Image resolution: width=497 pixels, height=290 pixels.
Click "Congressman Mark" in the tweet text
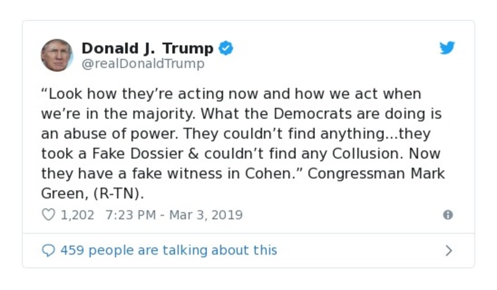376,173
